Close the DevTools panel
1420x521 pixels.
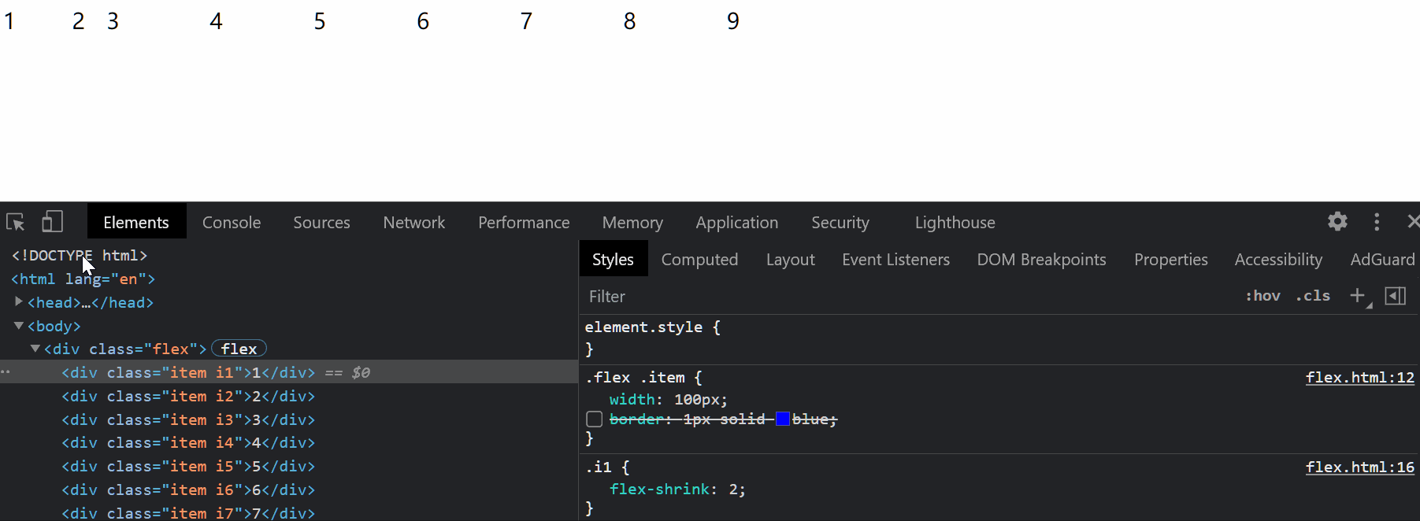click(1413, 222)
